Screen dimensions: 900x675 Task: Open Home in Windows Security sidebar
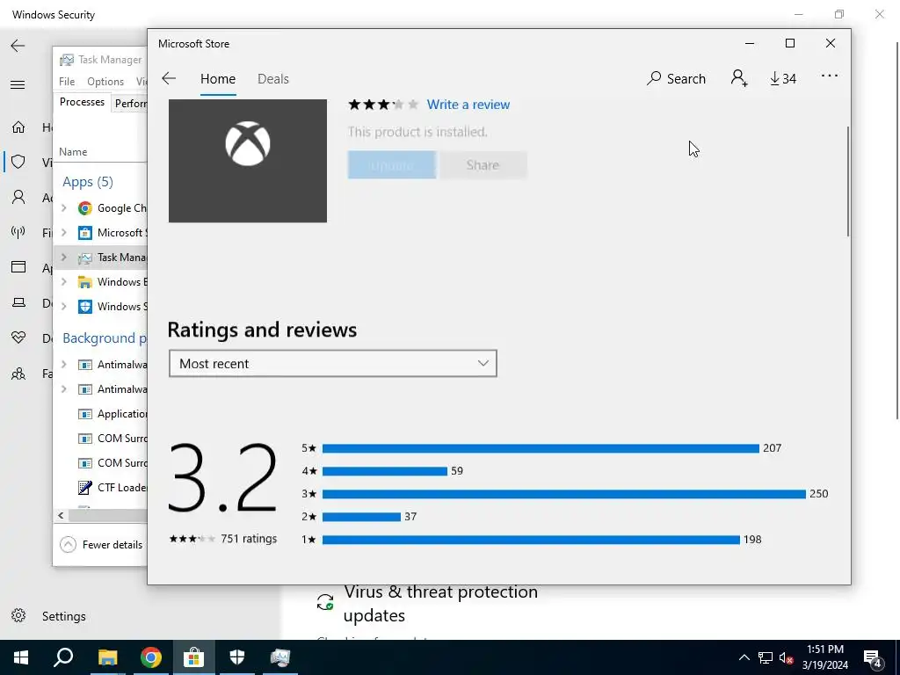[18, 127]
